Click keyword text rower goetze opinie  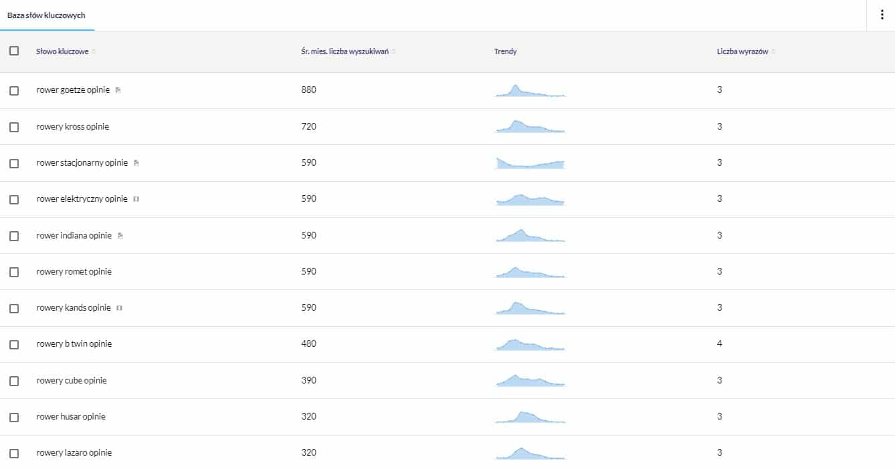pyautogui.click(x=74, y=90)
